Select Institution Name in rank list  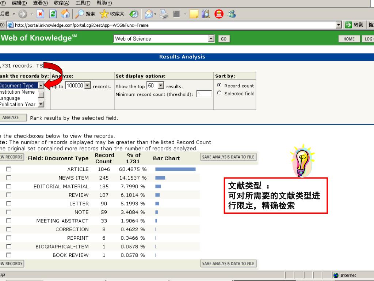pyautogui.click(x=19, y=92)
